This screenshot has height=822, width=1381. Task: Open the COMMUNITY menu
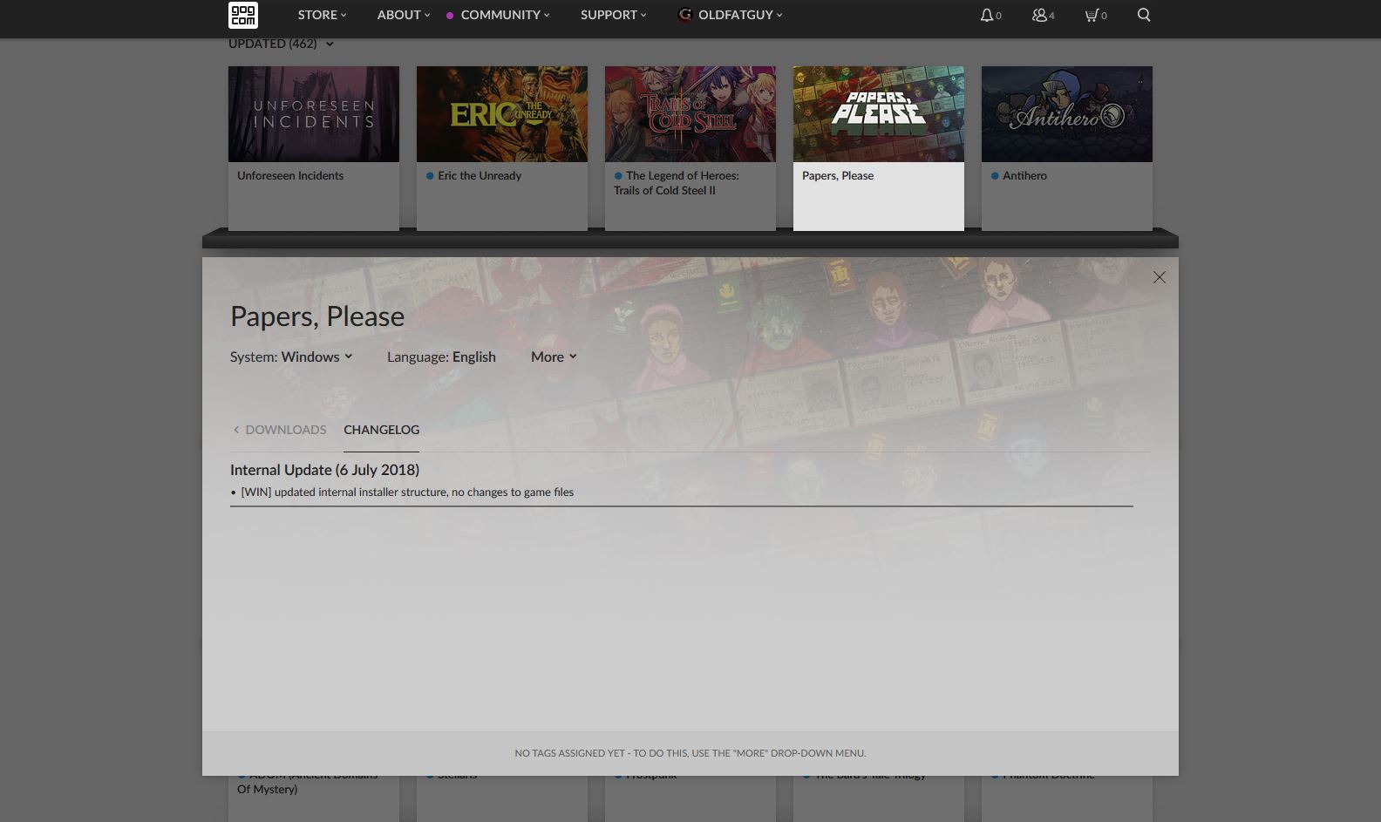[505, 15]
